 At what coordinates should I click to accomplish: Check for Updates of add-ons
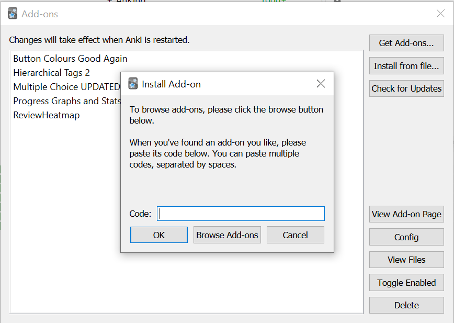(x=406, y=88)
